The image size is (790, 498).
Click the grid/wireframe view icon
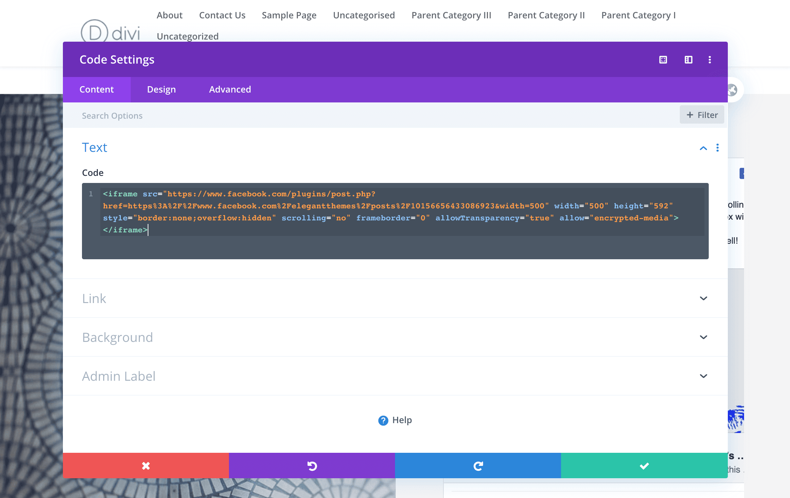[x=689, y=60]
